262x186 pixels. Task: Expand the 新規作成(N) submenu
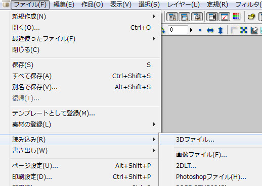pos(84,17)
